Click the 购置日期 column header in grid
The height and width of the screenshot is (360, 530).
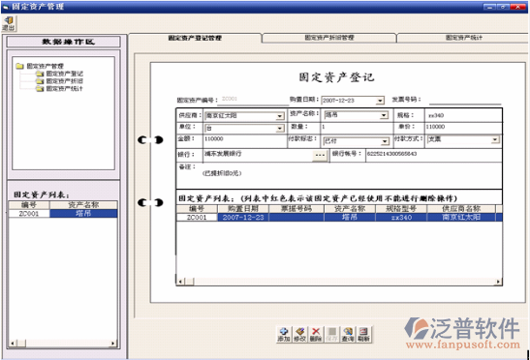point(243,208)
